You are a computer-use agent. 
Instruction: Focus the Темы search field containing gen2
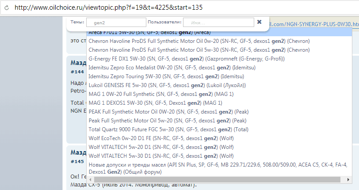[x=116, y=23]
